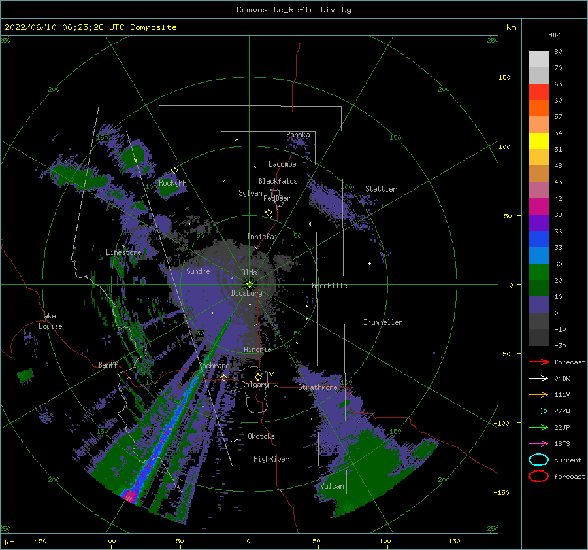Click the Stettler label on map
This screenshot has height=550, width=588.
pyautogui.click(x=381, y=189)
